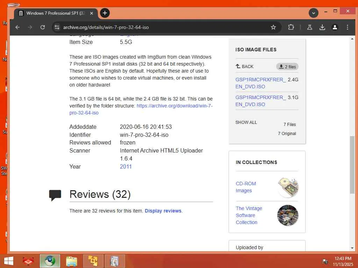This screenshot has width=358, height=268.
Task: Open a new browser tab
Action: [x=105, y=13]
